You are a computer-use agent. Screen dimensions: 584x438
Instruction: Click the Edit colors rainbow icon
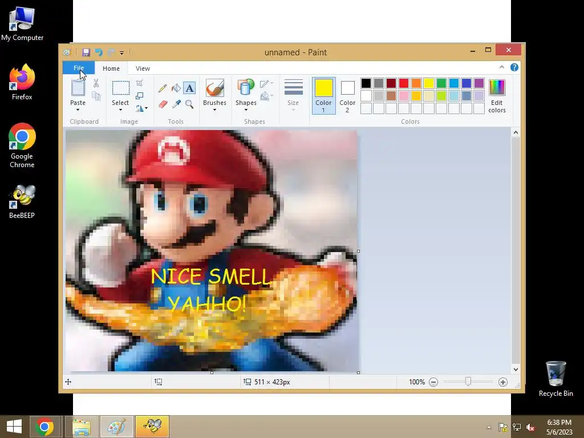point(497,88)
